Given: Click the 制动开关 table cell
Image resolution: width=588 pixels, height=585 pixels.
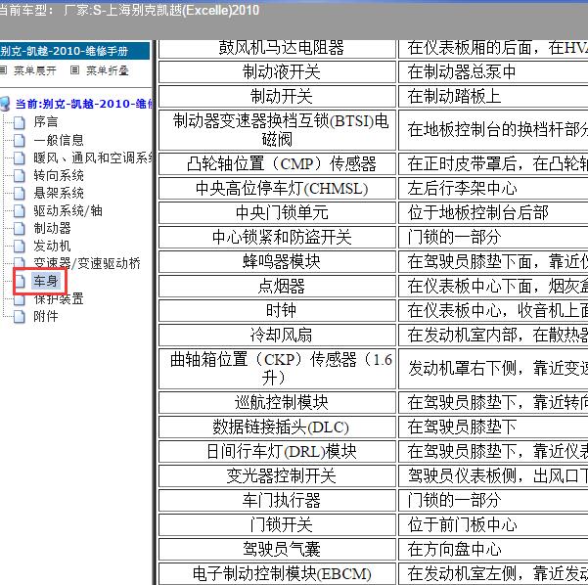Looking at the screenshot, I should pos(277,97).
